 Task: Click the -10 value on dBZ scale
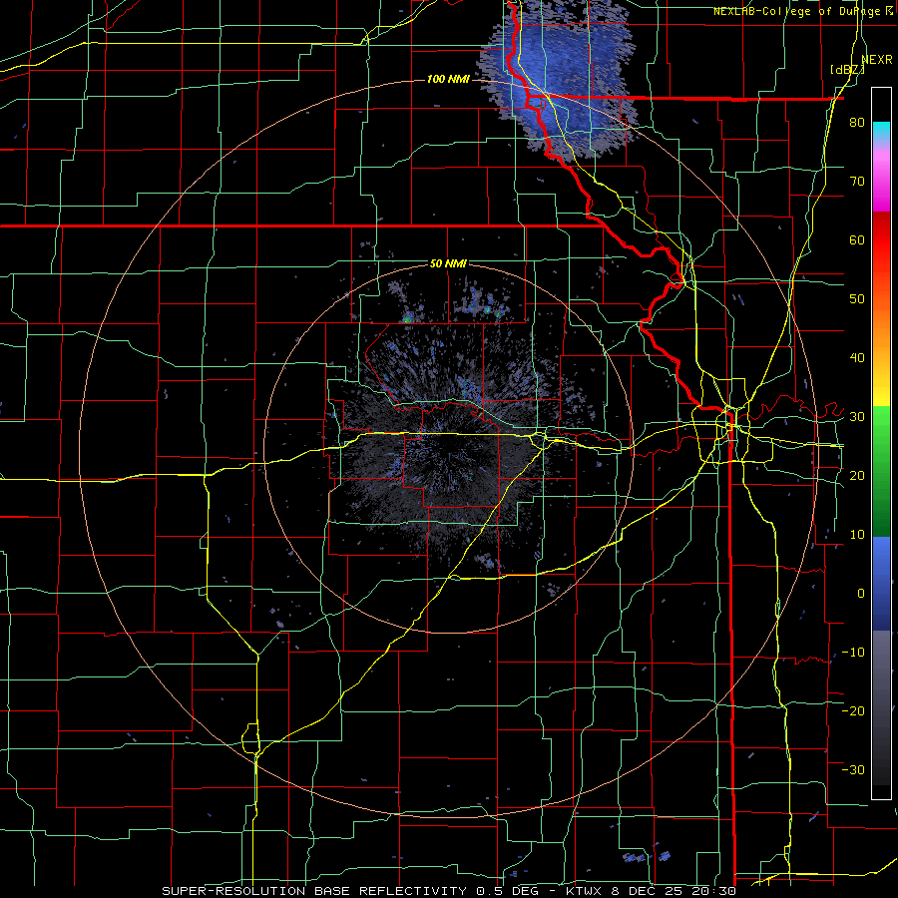pyautogui.click(x=853, y=653)
